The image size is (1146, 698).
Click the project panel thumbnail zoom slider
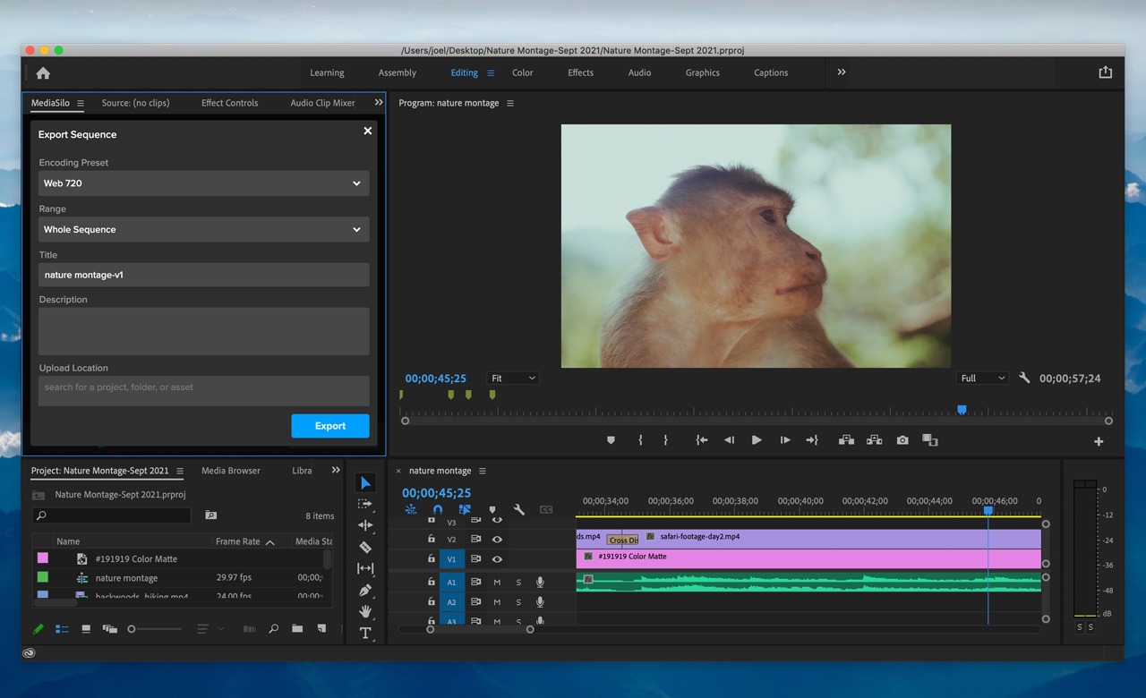[x=156, y=629]
